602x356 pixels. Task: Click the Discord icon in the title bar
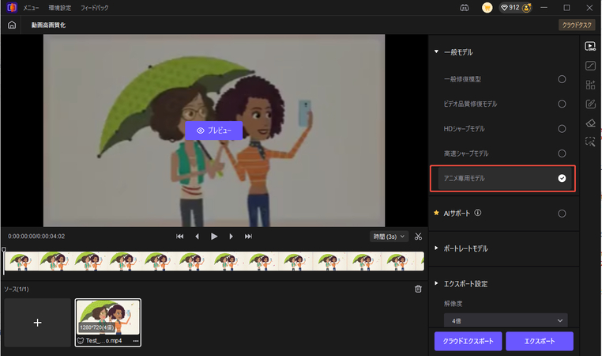pyautogui.click(x=465, y=7)
